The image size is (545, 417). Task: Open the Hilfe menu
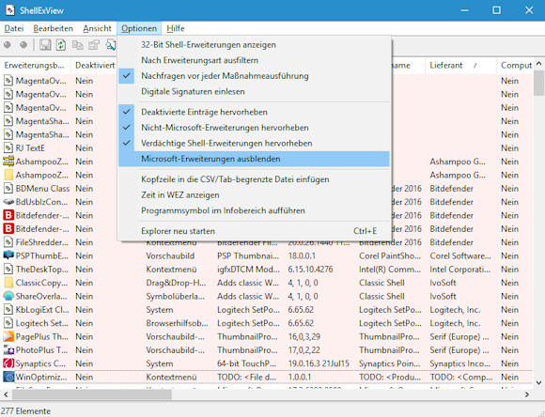[x=176, y=28]
